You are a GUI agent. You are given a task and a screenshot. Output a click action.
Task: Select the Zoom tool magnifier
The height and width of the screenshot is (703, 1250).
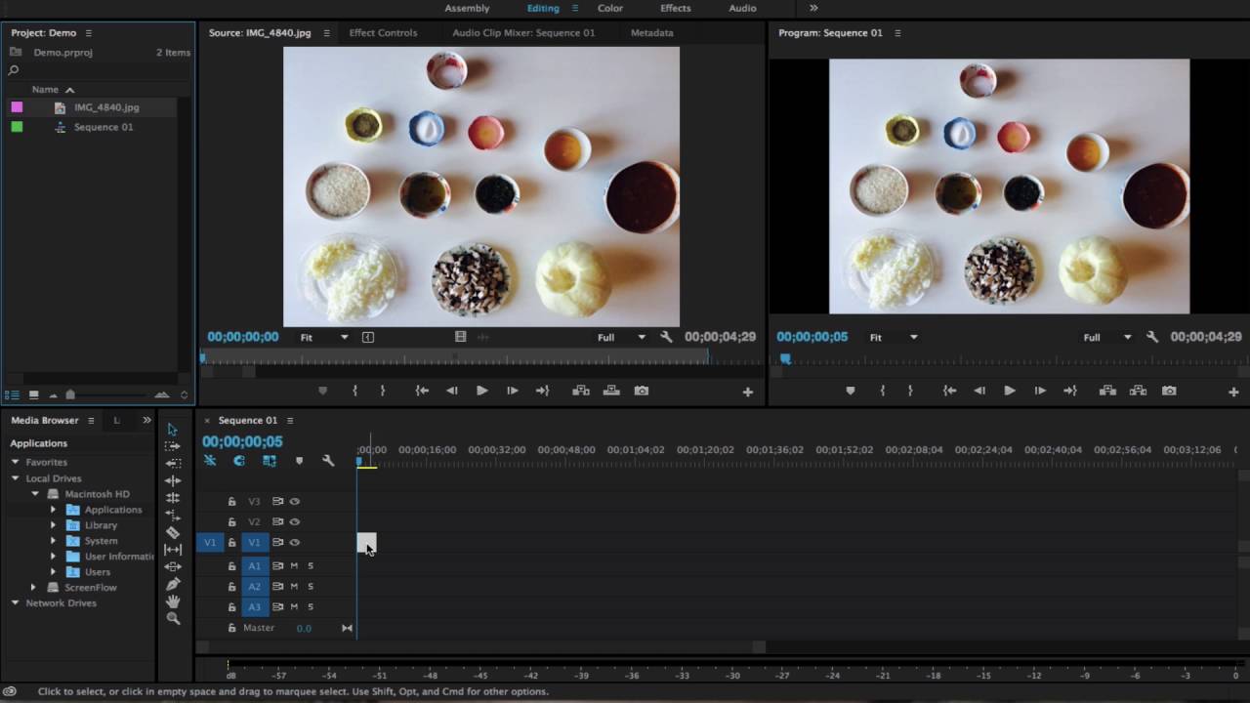(x=173, y=618)
